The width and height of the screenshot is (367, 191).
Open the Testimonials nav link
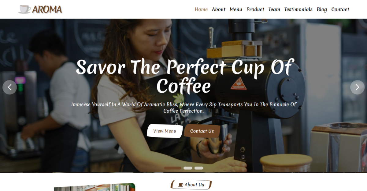coord(298,9)
